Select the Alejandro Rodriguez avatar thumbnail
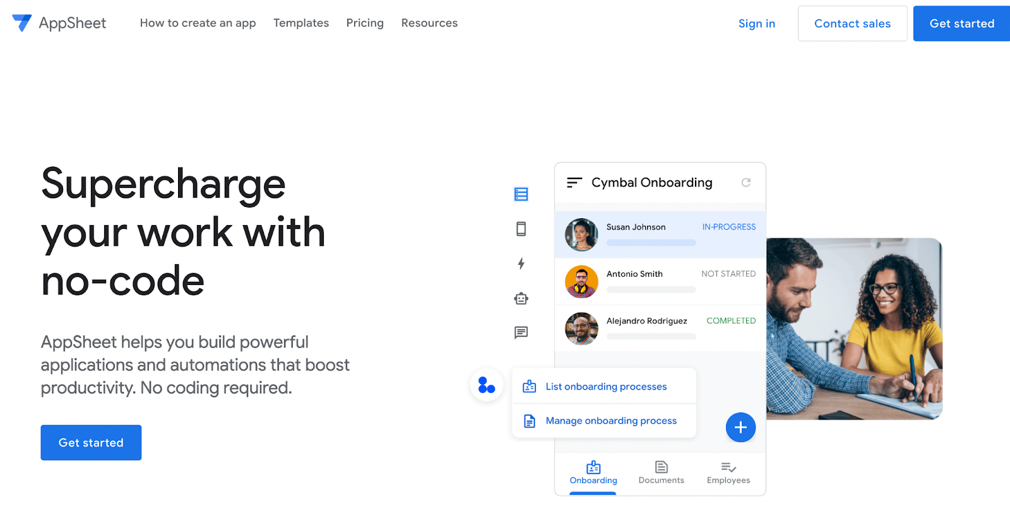Viewport: 1010px width, 524px height. [581, 329]
